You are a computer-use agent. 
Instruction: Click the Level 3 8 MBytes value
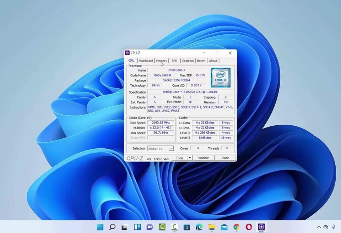click(205, 138)
